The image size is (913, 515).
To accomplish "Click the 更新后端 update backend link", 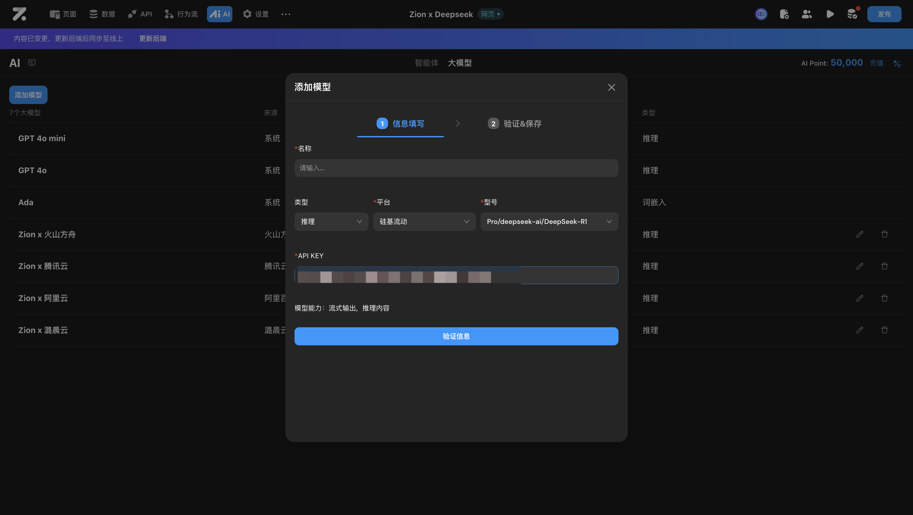I will pyautogui.click(x=153, y=39).
